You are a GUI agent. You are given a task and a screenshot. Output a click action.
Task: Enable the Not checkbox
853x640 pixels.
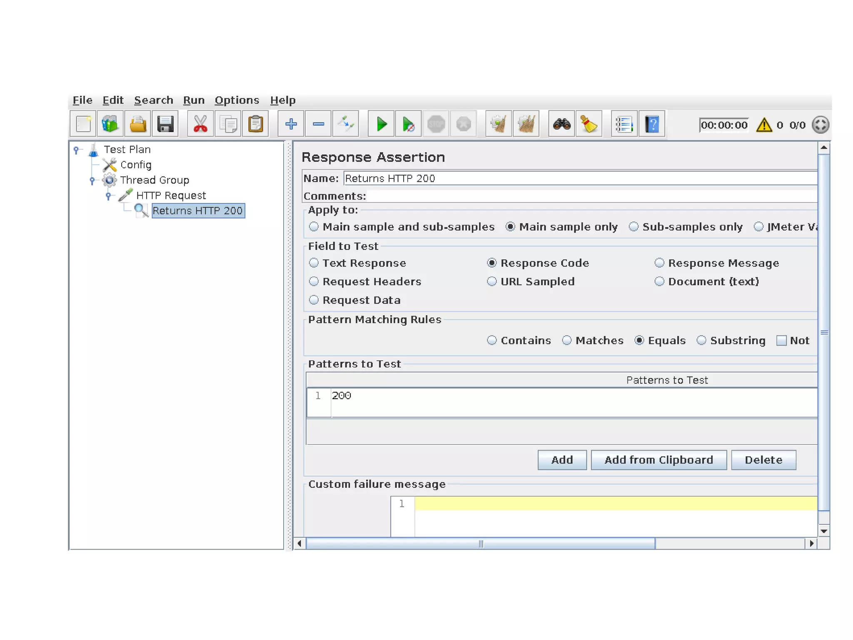pos(781,341)
